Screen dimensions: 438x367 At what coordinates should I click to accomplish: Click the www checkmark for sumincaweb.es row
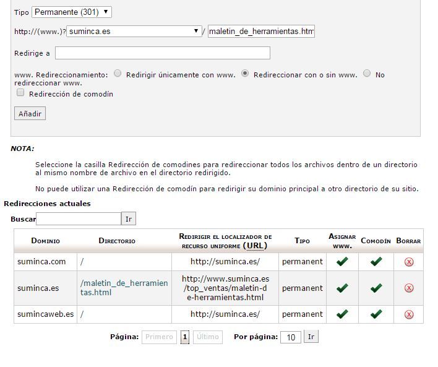tap(342, 314)
